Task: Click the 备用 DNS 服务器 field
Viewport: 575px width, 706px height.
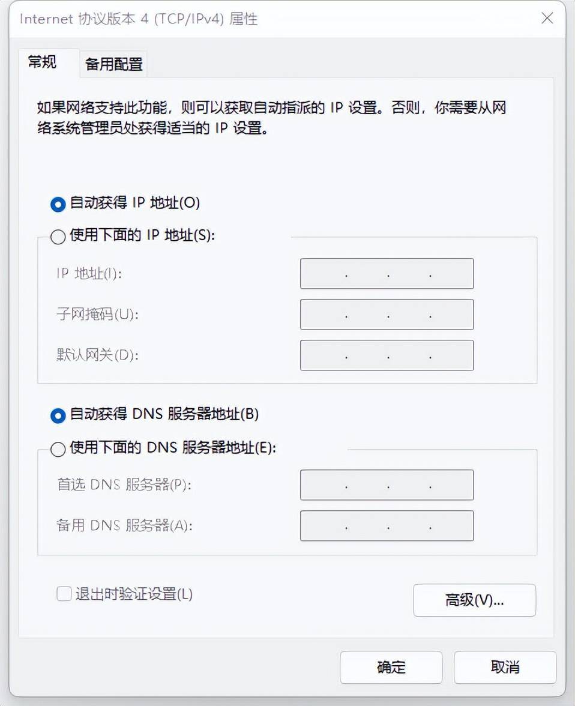Action: 387,525
